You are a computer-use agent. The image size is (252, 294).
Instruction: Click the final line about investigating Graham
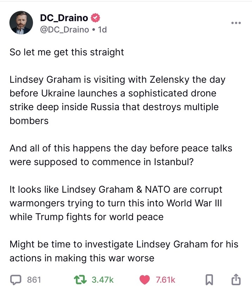[124, 251]
